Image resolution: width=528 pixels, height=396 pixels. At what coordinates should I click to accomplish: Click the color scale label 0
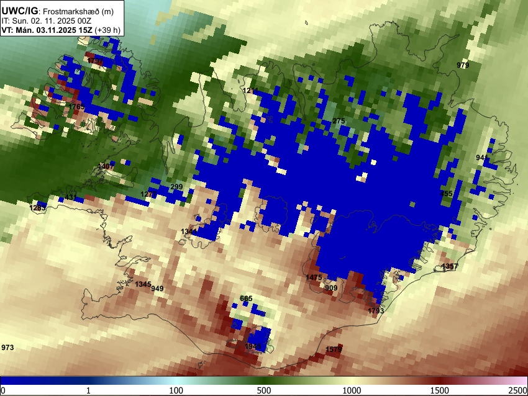[x=3, y=390]
